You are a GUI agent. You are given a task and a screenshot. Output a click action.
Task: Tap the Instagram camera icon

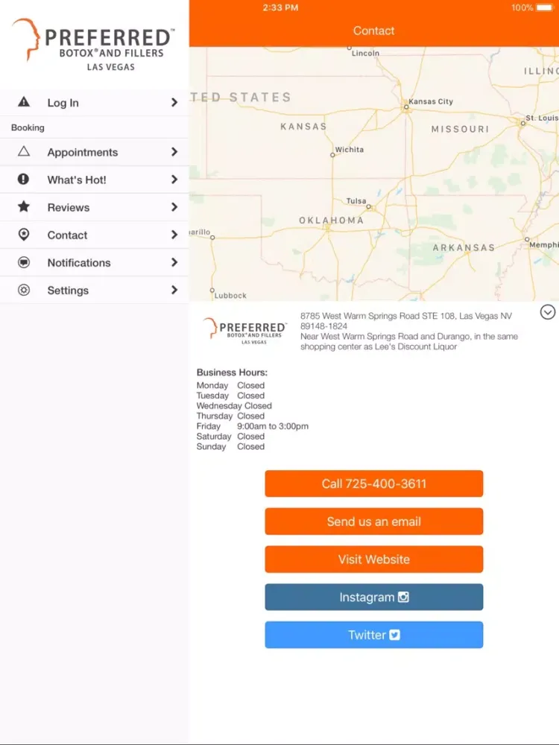(x=403, y=597)
